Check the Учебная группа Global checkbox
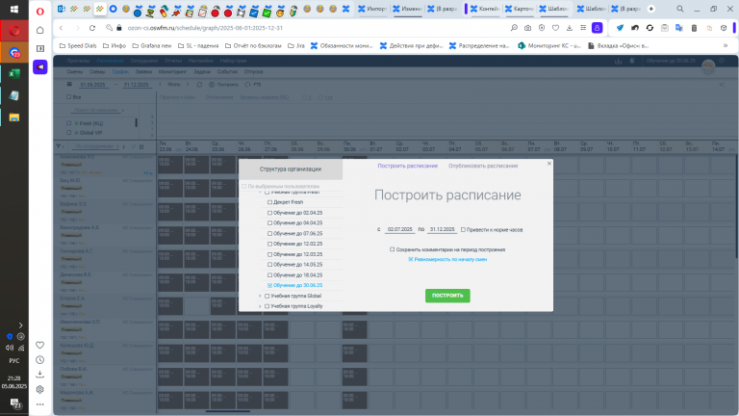 (268, 296)
